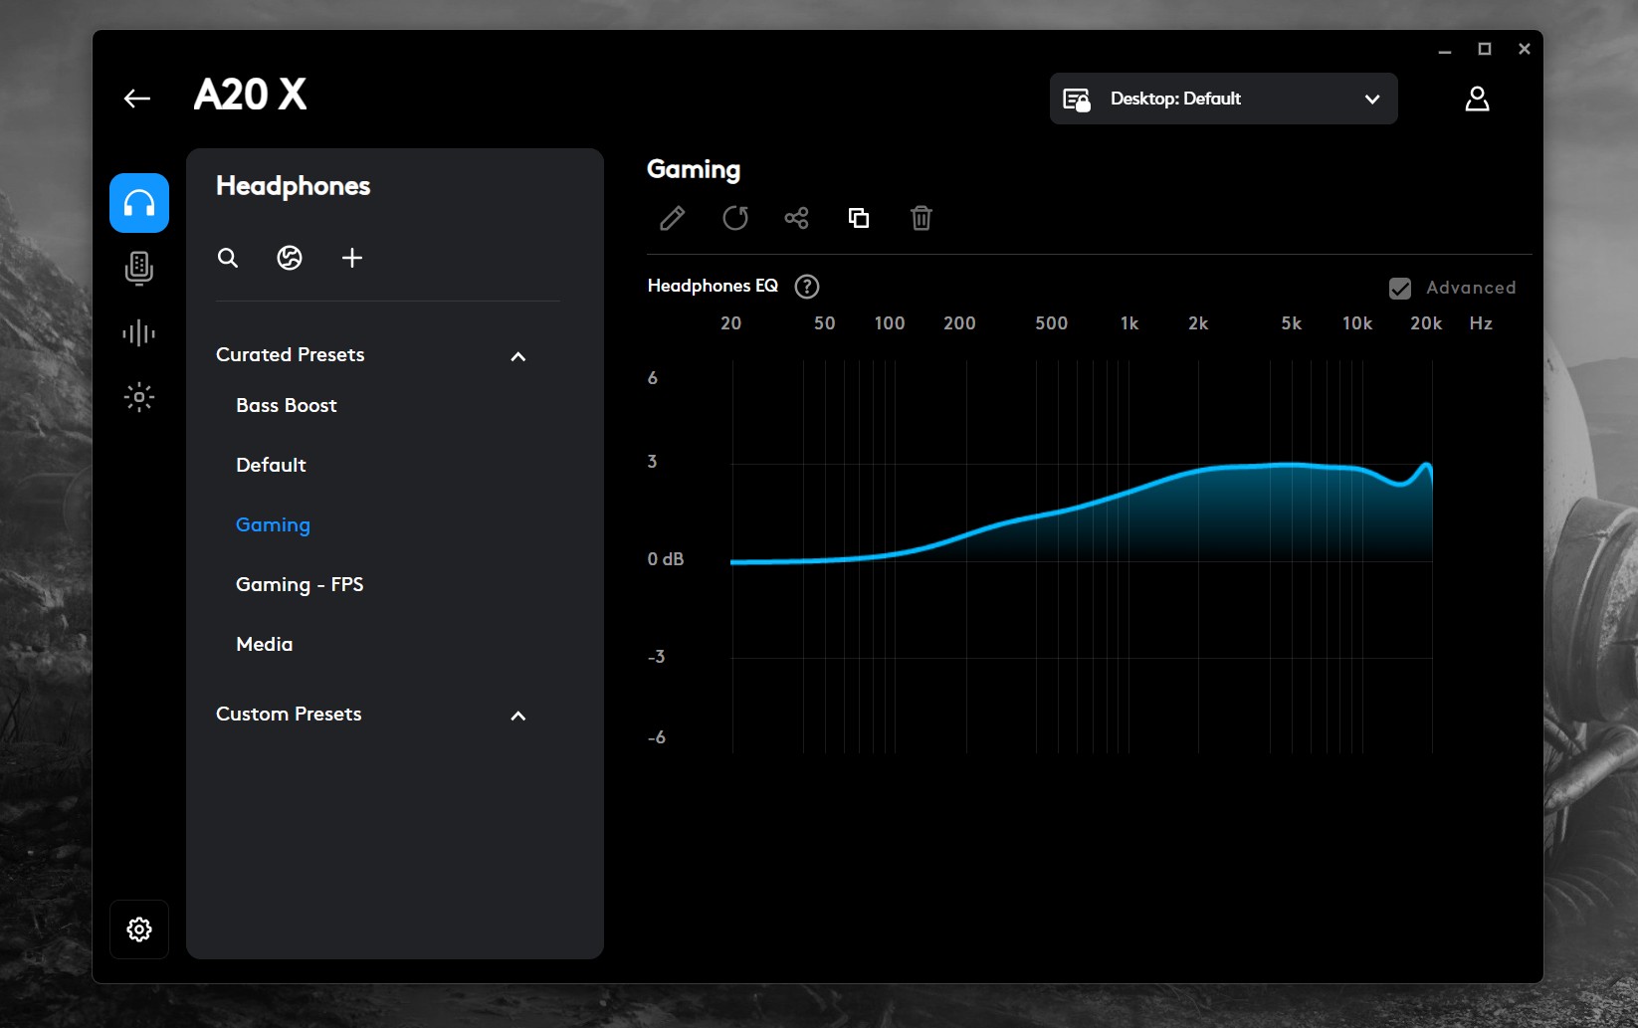Add a new preset with plus icon
This screenshot has height=1028, width=1638.
pos(352,259)
